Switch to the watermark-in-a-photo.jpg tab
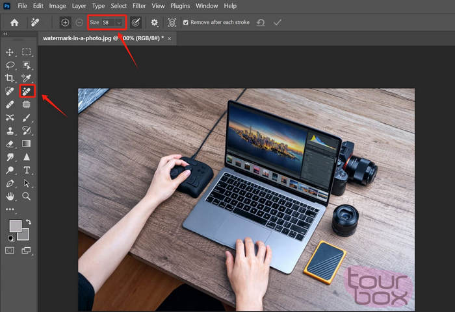 [x=103, y=38]
